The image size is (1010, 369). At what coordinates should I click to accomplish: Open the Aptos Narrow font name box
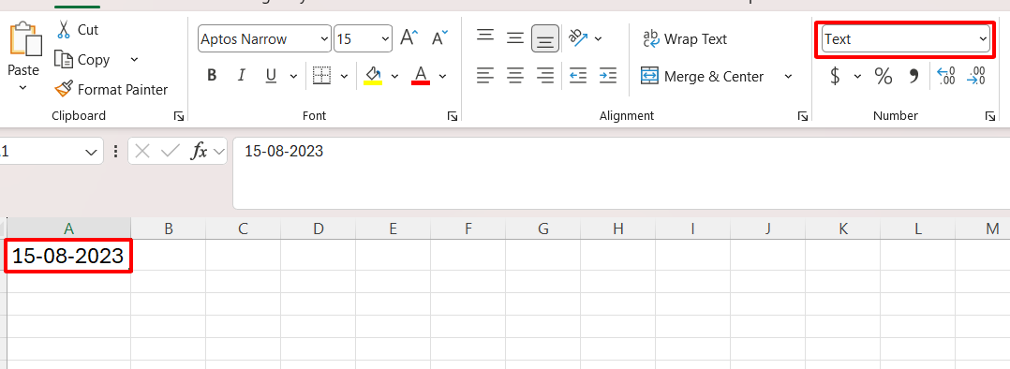point(265,39)
